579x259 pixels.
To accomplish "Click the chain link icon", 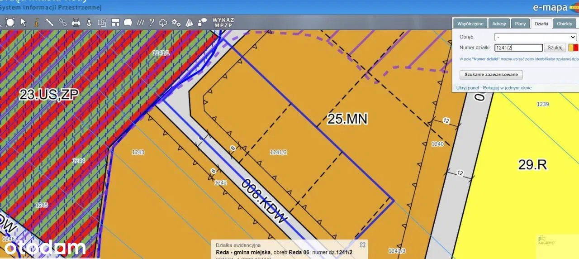I will click(62, 22).
